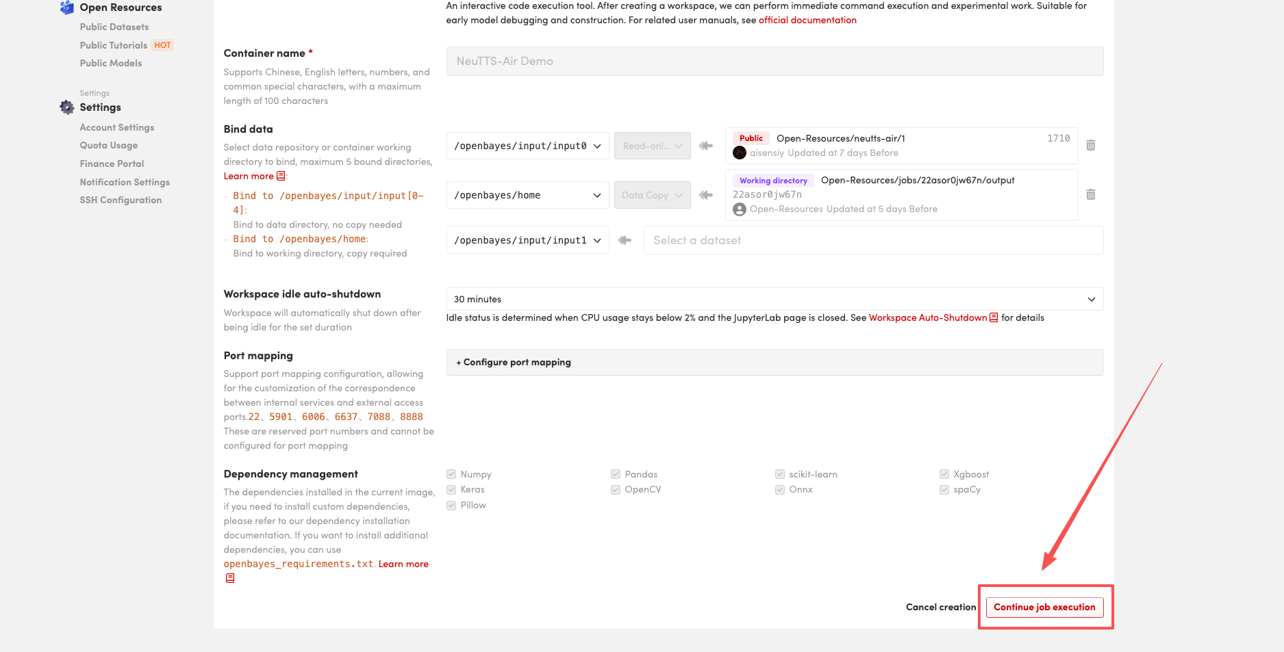Open the /openbayes/home path dropdown
The width and height of the screenshot is (1284, 652).
[527, 195]
